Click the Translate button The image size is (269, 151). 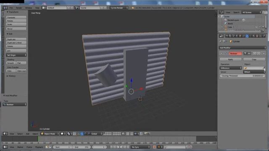pyautogui.click(x=16, y=18)
